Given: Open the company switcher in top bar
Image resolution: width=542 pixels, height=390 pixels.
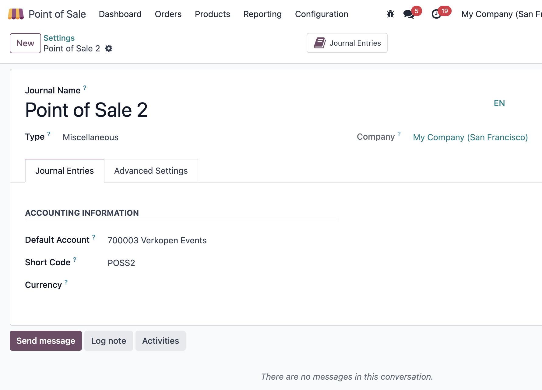Looking at the screenshot, I should click(x=502, y=14).
